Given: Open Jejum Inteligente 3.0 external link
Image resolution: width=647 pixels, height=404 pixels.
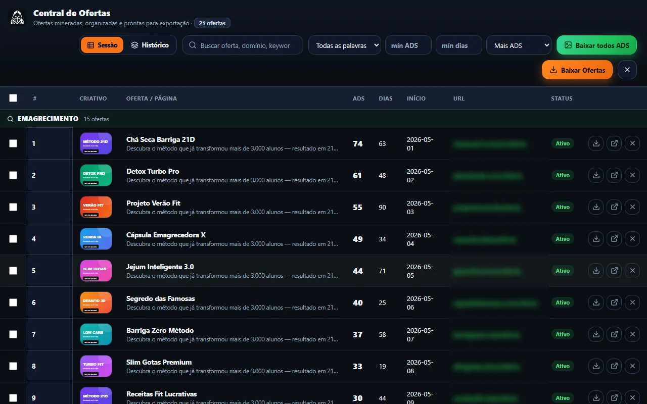Looking at the screenshot, I should pos(614,271).
